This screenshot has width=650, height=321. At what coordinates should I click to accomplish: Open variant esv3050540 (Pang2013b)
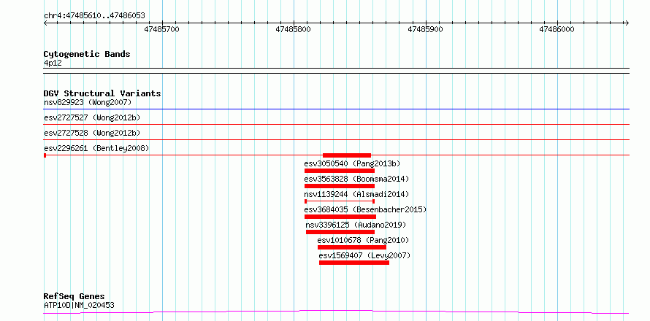point(352,163)
